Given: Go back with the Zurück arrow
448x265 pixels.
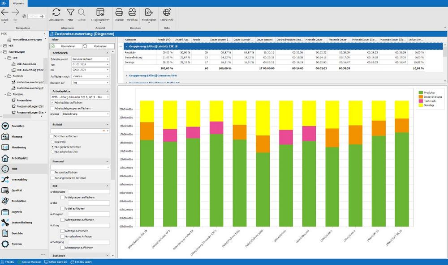Looking at the screenshot, I should pyautogui.click(x=5, y=12).
